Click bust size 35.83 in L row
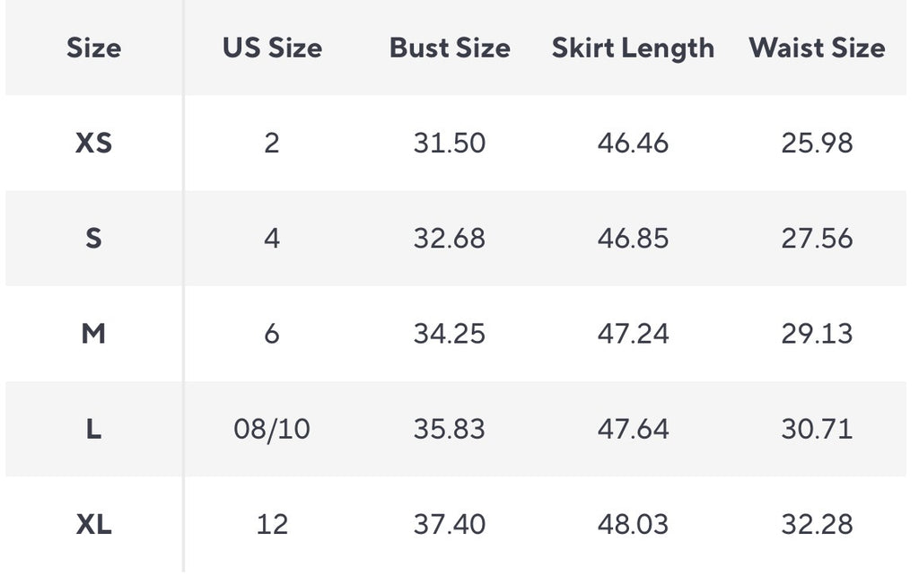This screenshot has width=919, height=576. point(450,429)
